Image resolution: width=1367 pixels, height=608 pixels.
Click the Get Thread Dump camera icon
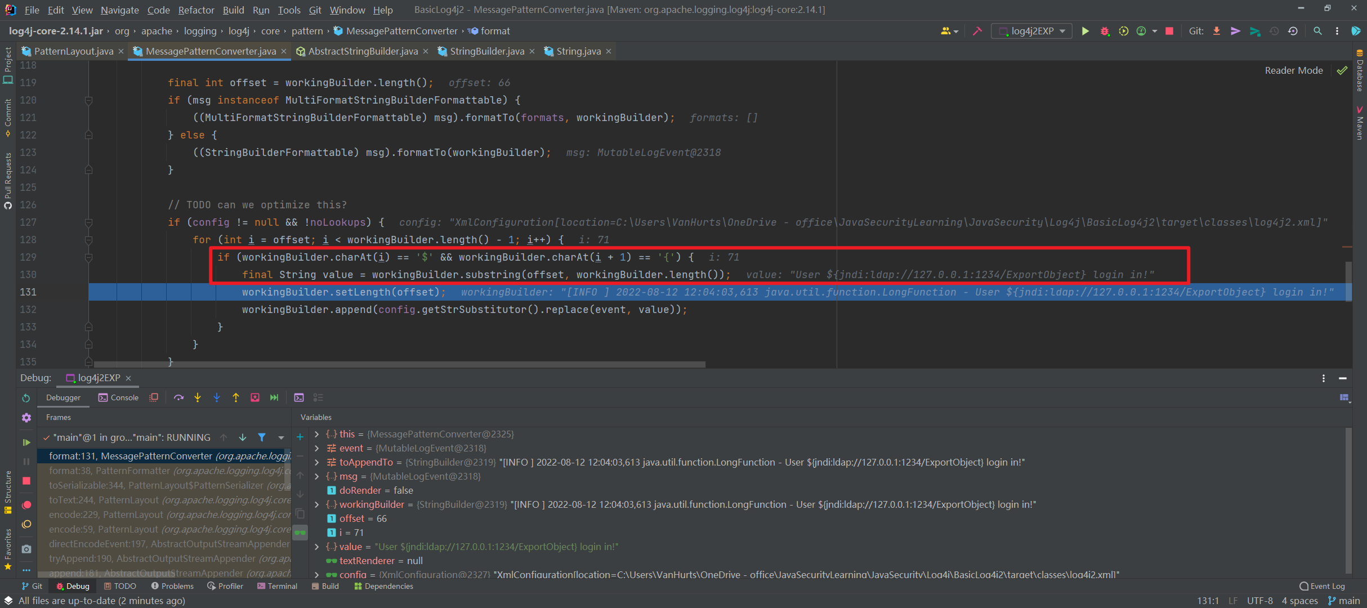coord(26,548)
